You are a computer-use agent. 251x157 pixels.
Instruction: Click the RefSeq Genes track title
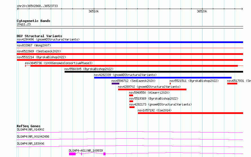click(28, 126)
